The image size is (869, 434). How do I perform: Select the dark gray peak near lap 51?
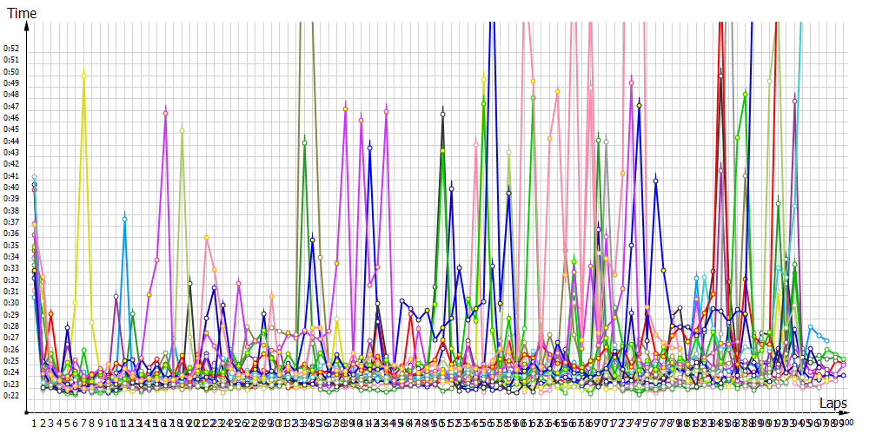point(442,114)
